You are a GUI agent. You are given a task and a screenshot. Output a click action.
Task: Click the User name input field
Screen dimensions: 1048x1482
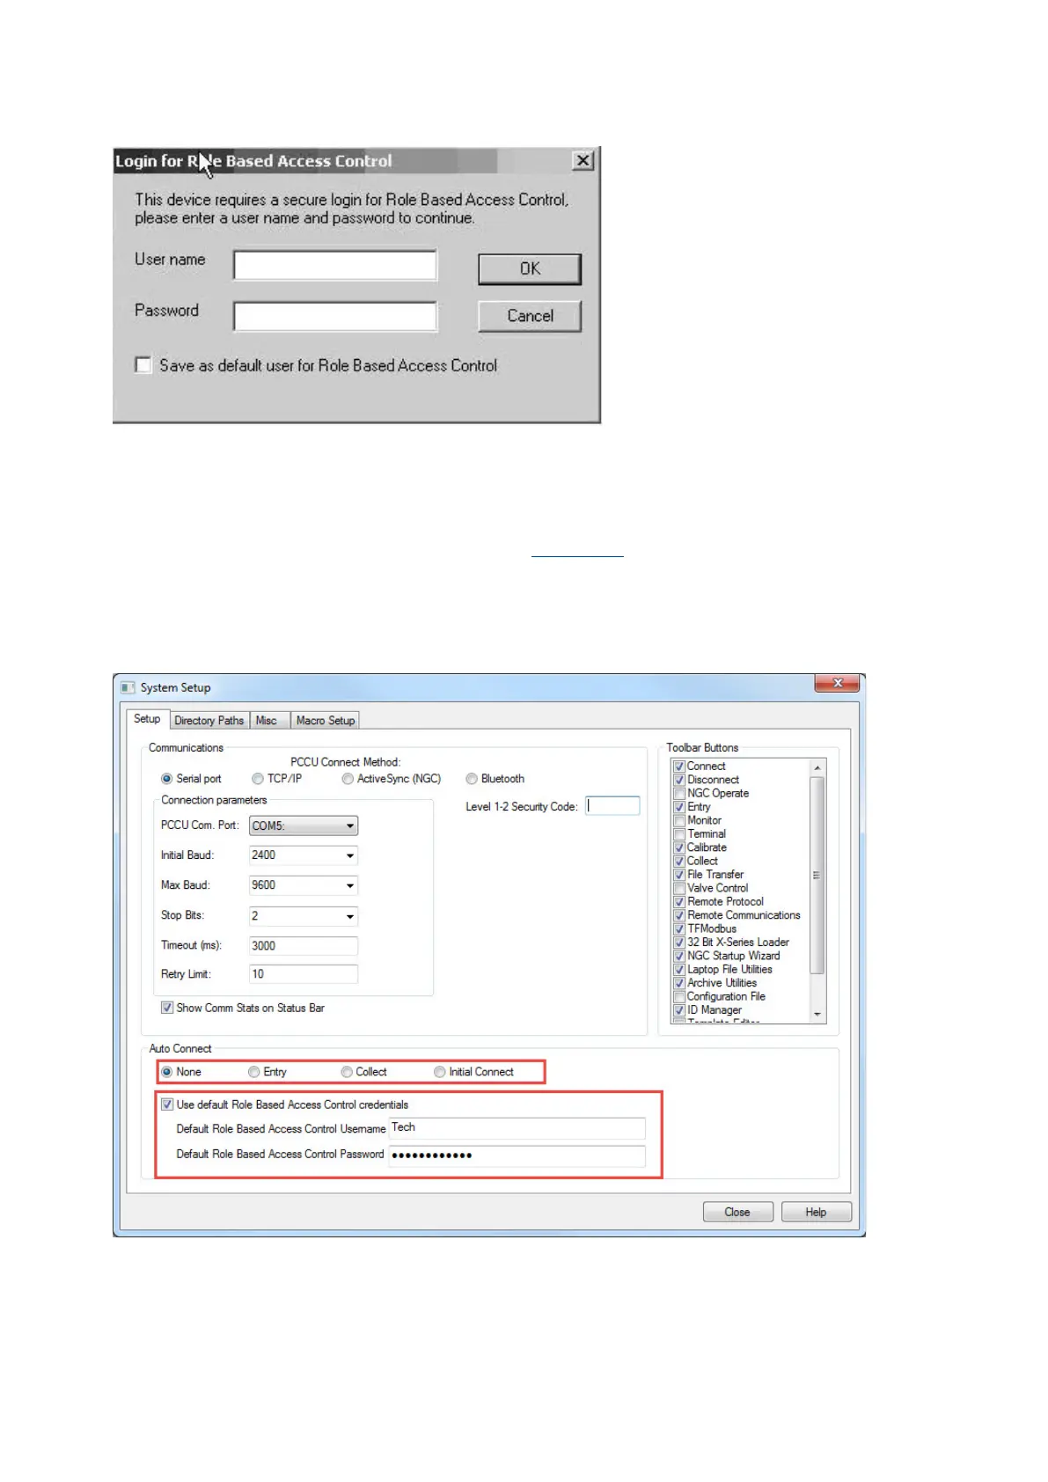coord(335,266)
